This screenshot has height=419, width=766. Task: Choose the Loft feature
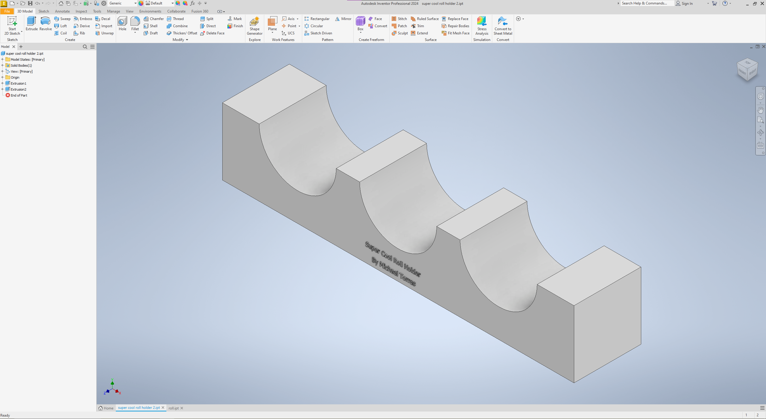[x=60, y=26]
